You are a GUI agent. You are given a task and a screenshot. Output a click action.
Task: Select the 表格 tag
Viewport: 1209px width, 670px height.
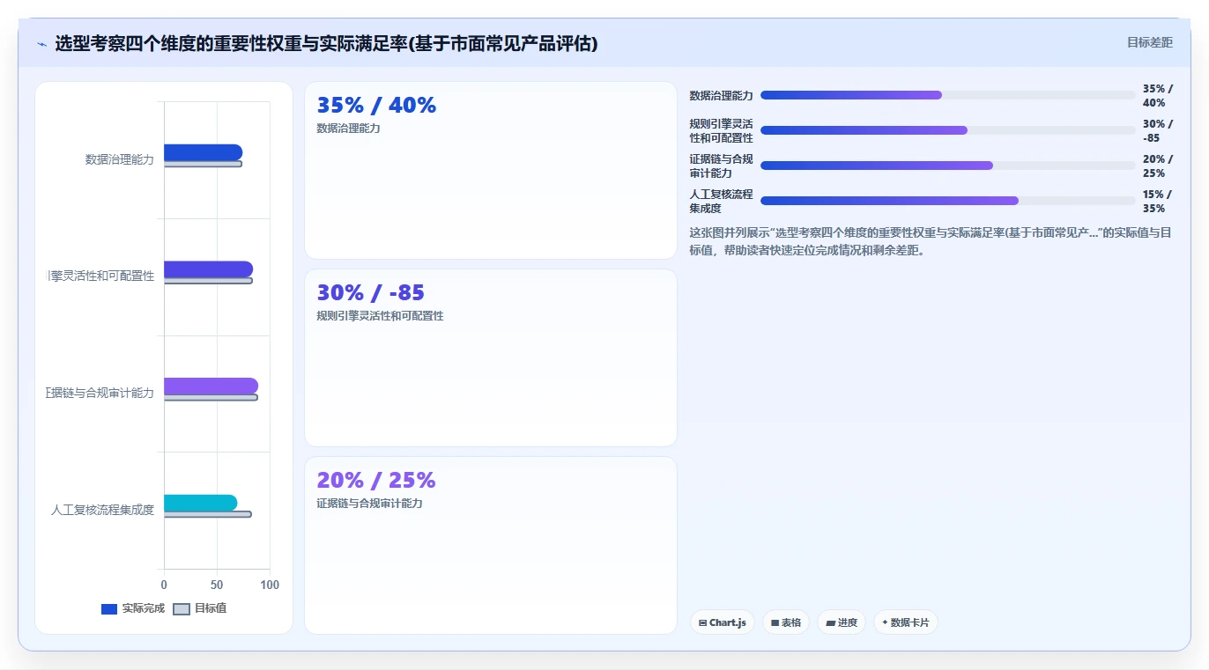point(786,622)
